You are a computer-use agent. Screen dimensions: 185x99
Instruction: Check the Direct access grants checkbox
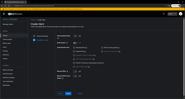pos(102,48)
